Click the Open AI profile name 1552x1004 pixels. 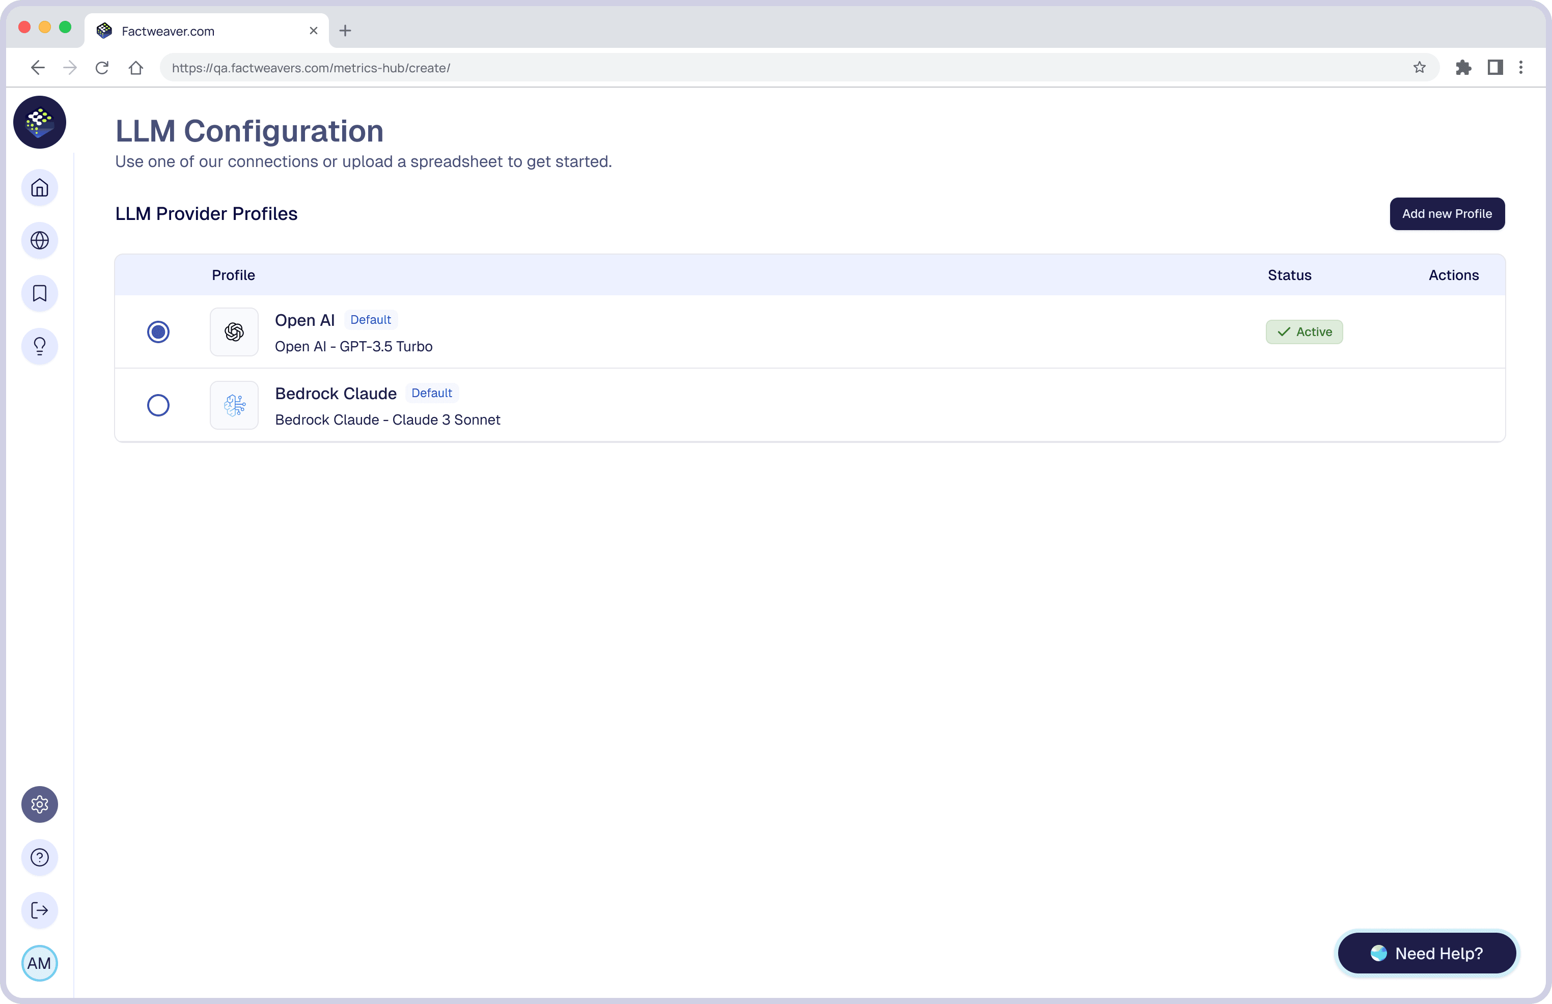pos(304,320)
